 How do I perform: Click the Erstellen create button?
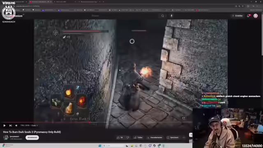[x=238, y=16]
